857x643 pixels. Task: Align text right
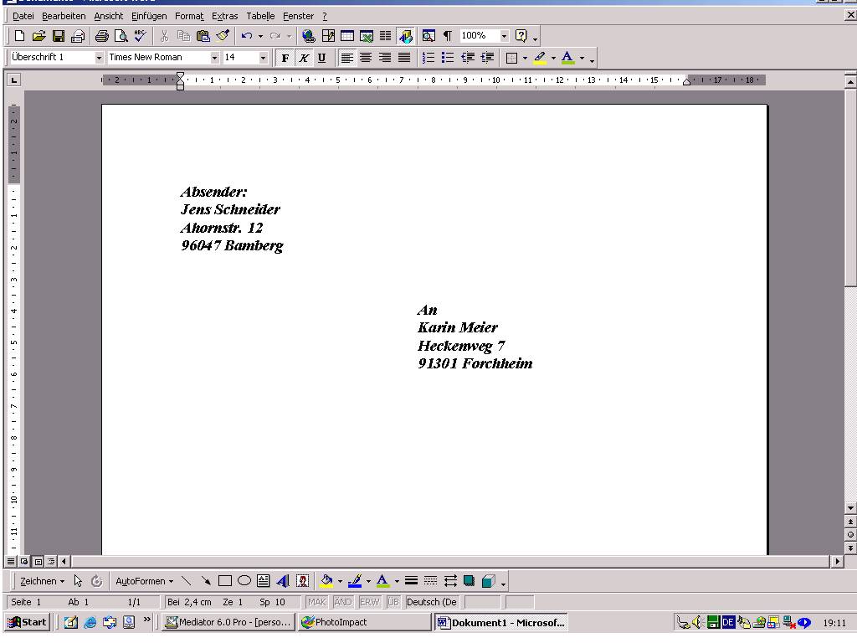coord(385,58)
